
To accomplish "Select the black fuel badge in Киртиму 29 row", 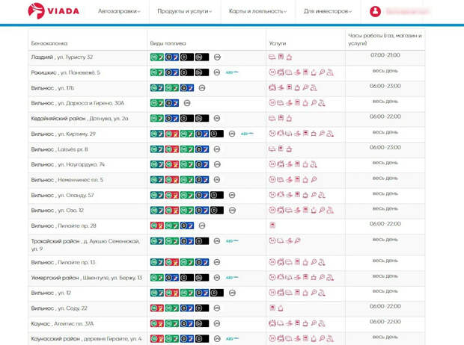I will [217, 134].
